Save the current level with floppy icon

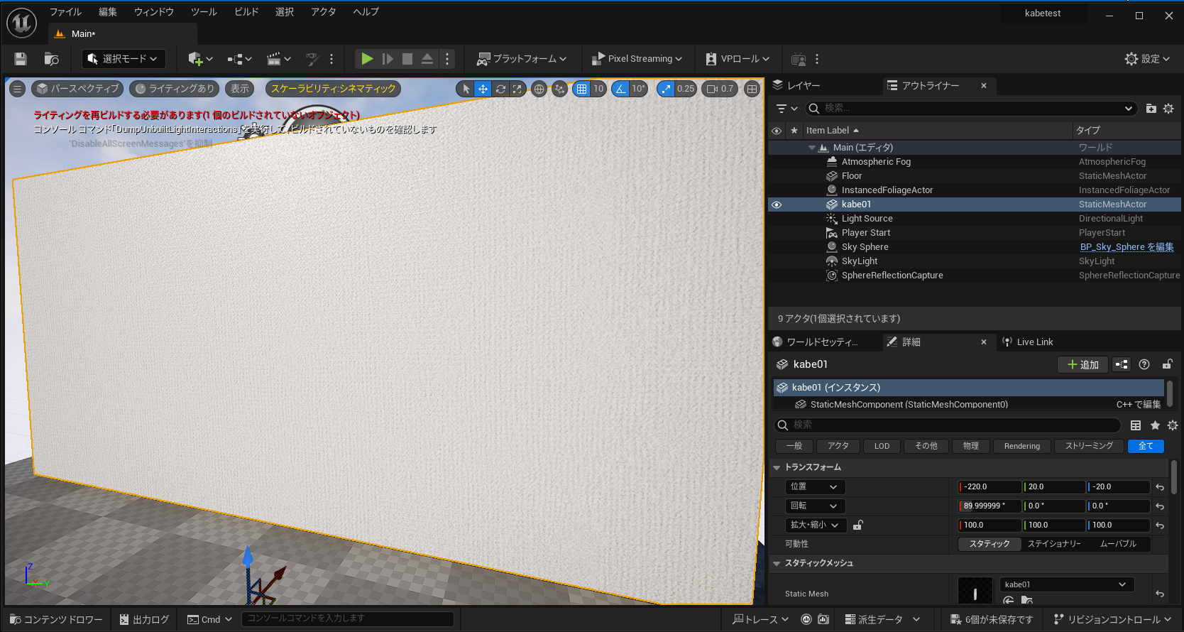click(x=21, y=59)
